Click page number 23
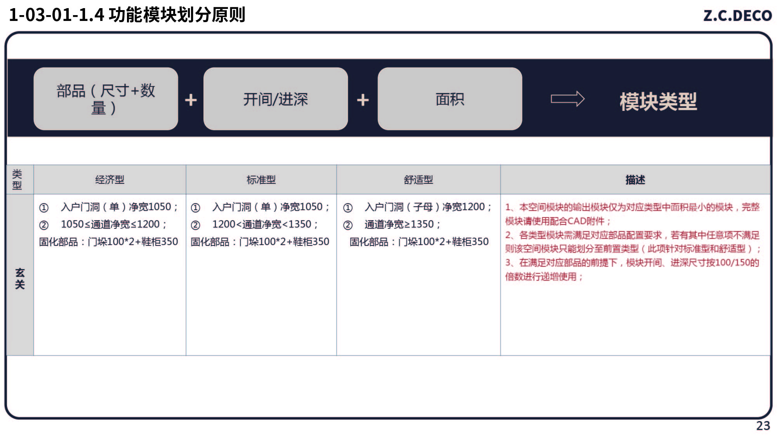Screen dimensions: 777x437 (x=763, y=426)
